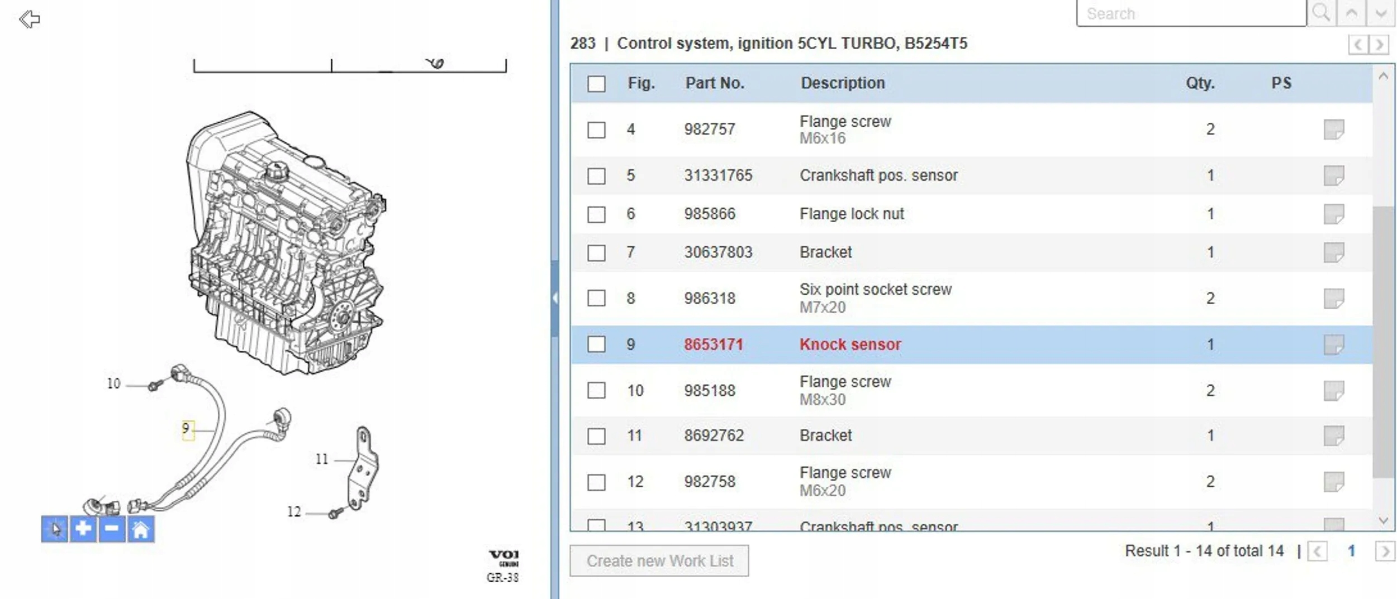
Task: Click the section title 'Control system, ignition'
Action: tap(705, 44)
